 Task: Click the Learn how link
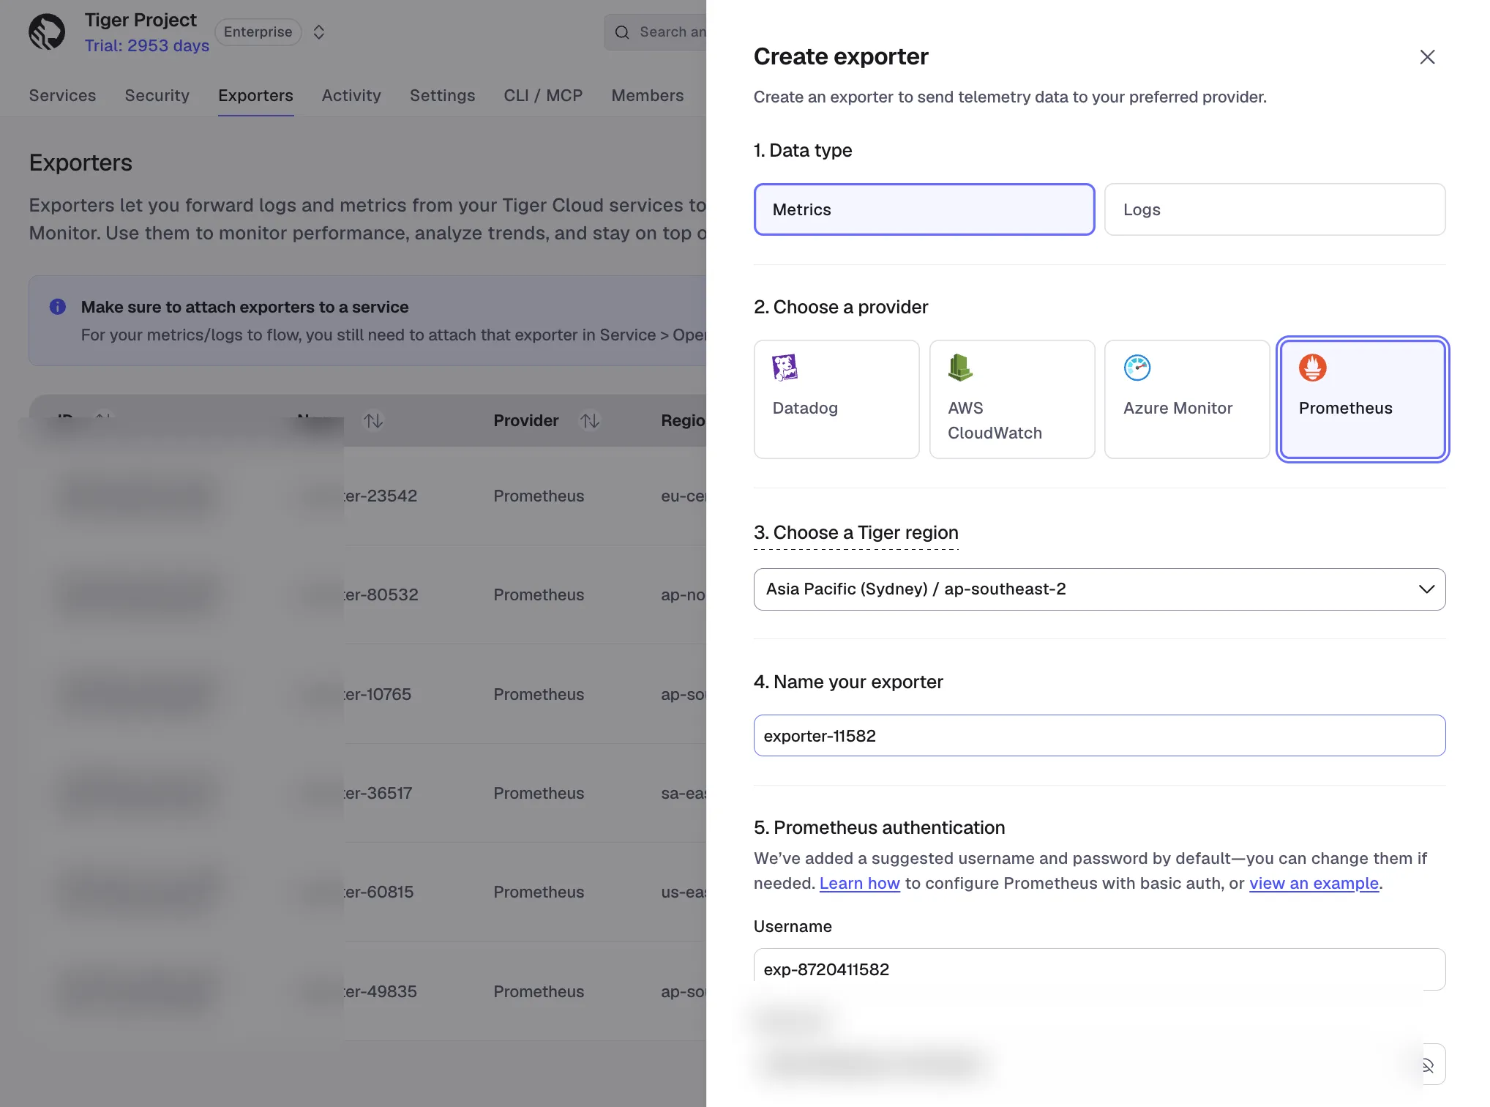pyautogui.click(x=859, y=884)
